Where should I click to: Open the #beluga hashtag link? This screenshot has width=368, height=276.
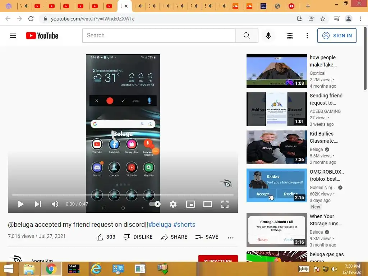(x=160, y=225)
